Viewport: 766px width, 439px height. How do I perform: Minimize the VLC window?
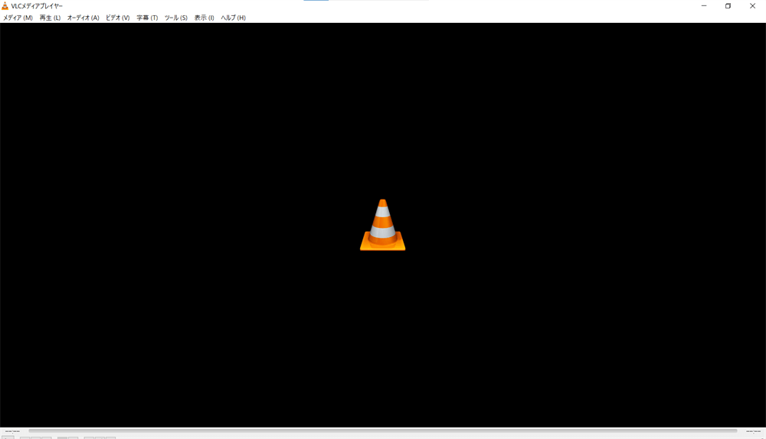[704, 6]
